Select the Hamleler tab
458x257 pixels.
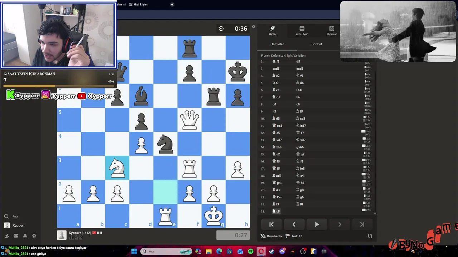click(x=277, y=44)
